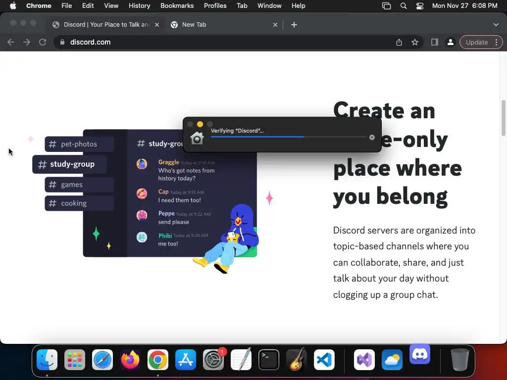Open the Chrome app menu
This screenshot has width=507, height=380.
click(39, 6)
